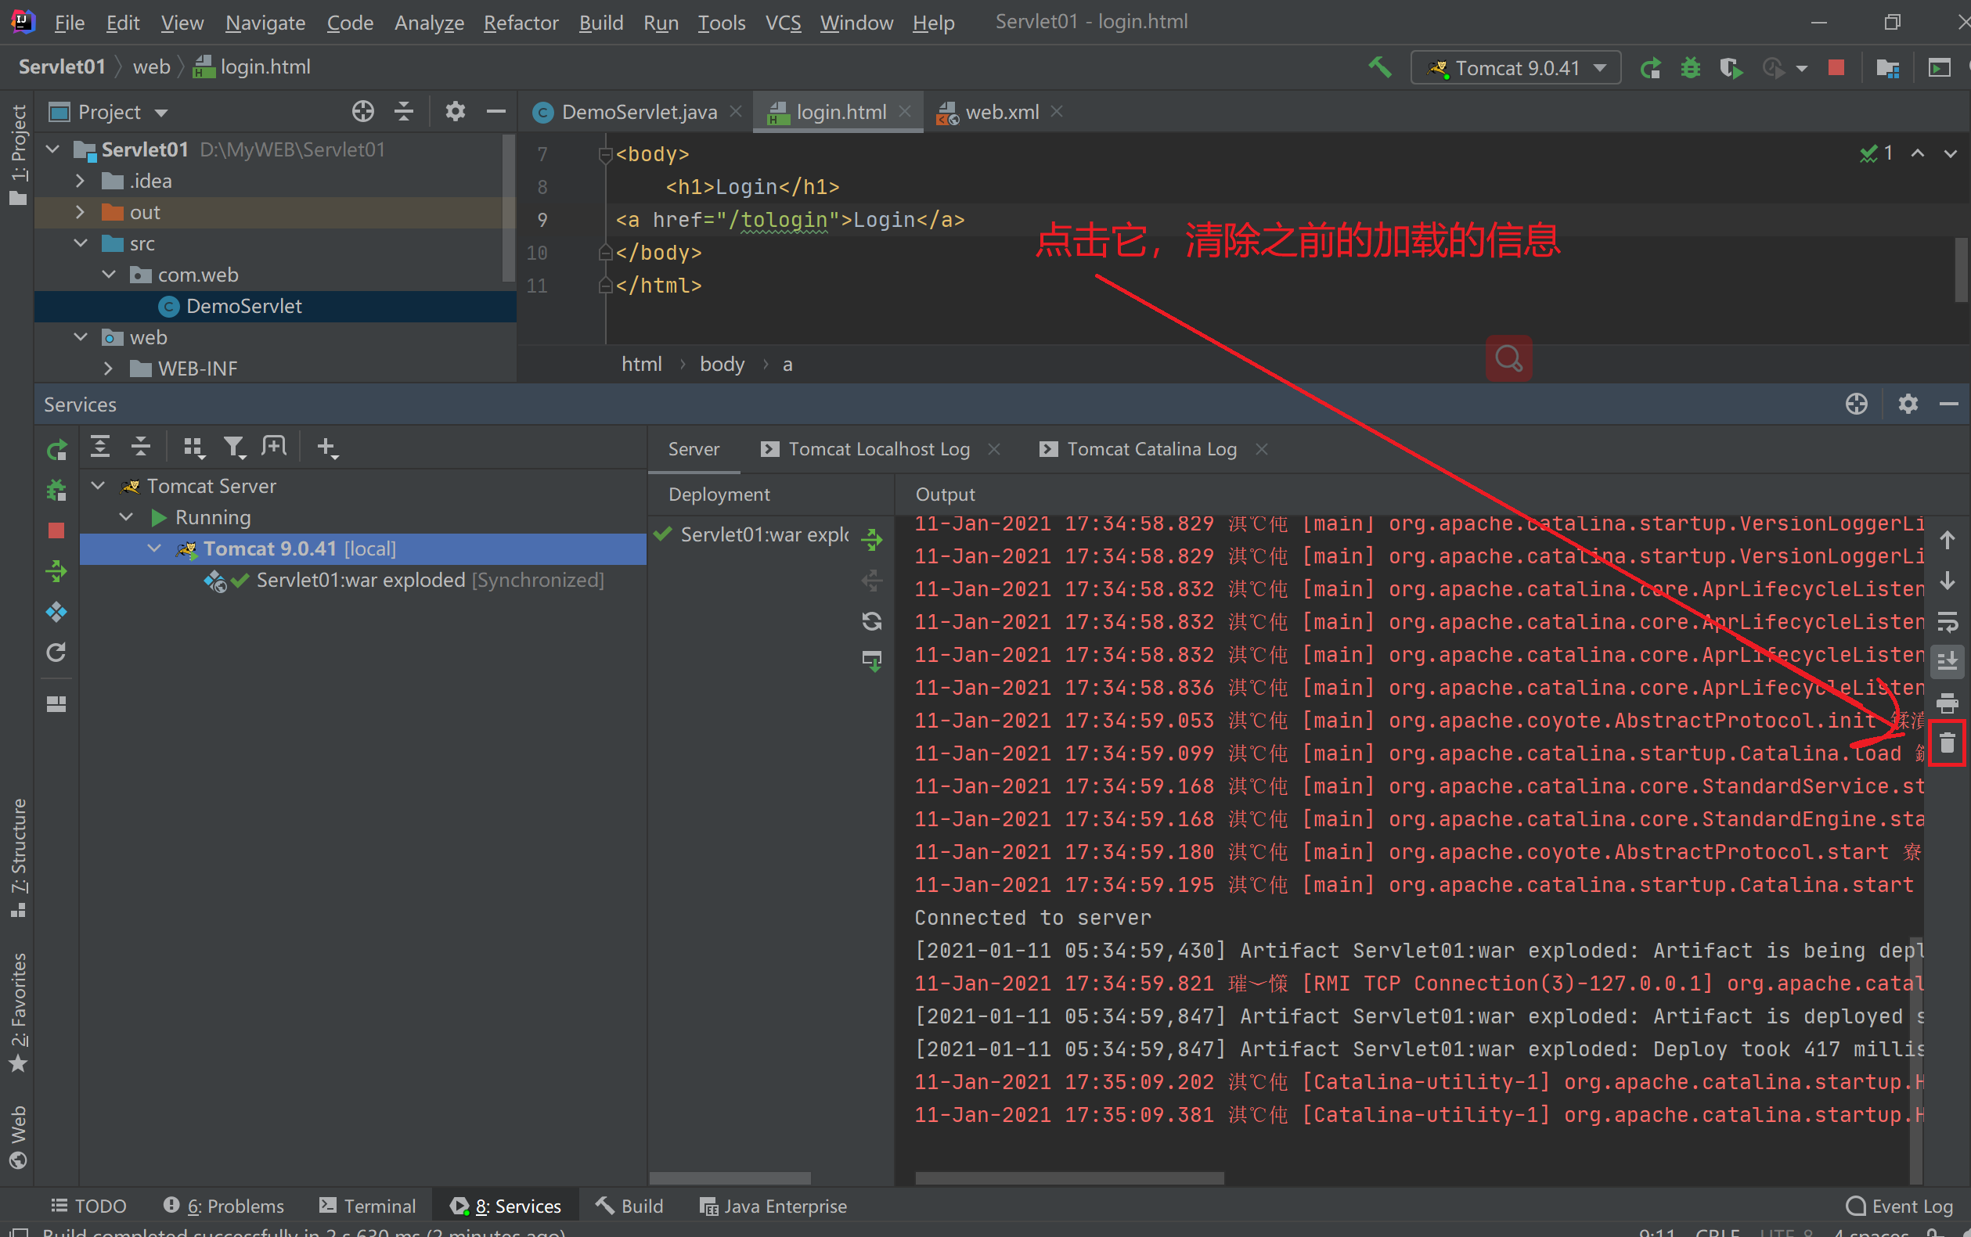Image resolution: width=1971 pixels, height=1237 pixels.
Task: Click the trash icon to clear console output
Action: click(1948, 743)
